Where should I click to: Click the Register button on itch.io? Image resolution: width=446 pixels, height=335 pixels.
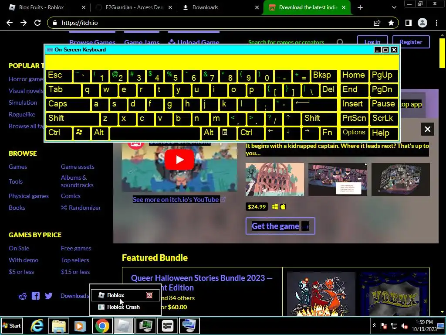coord(411,42)
